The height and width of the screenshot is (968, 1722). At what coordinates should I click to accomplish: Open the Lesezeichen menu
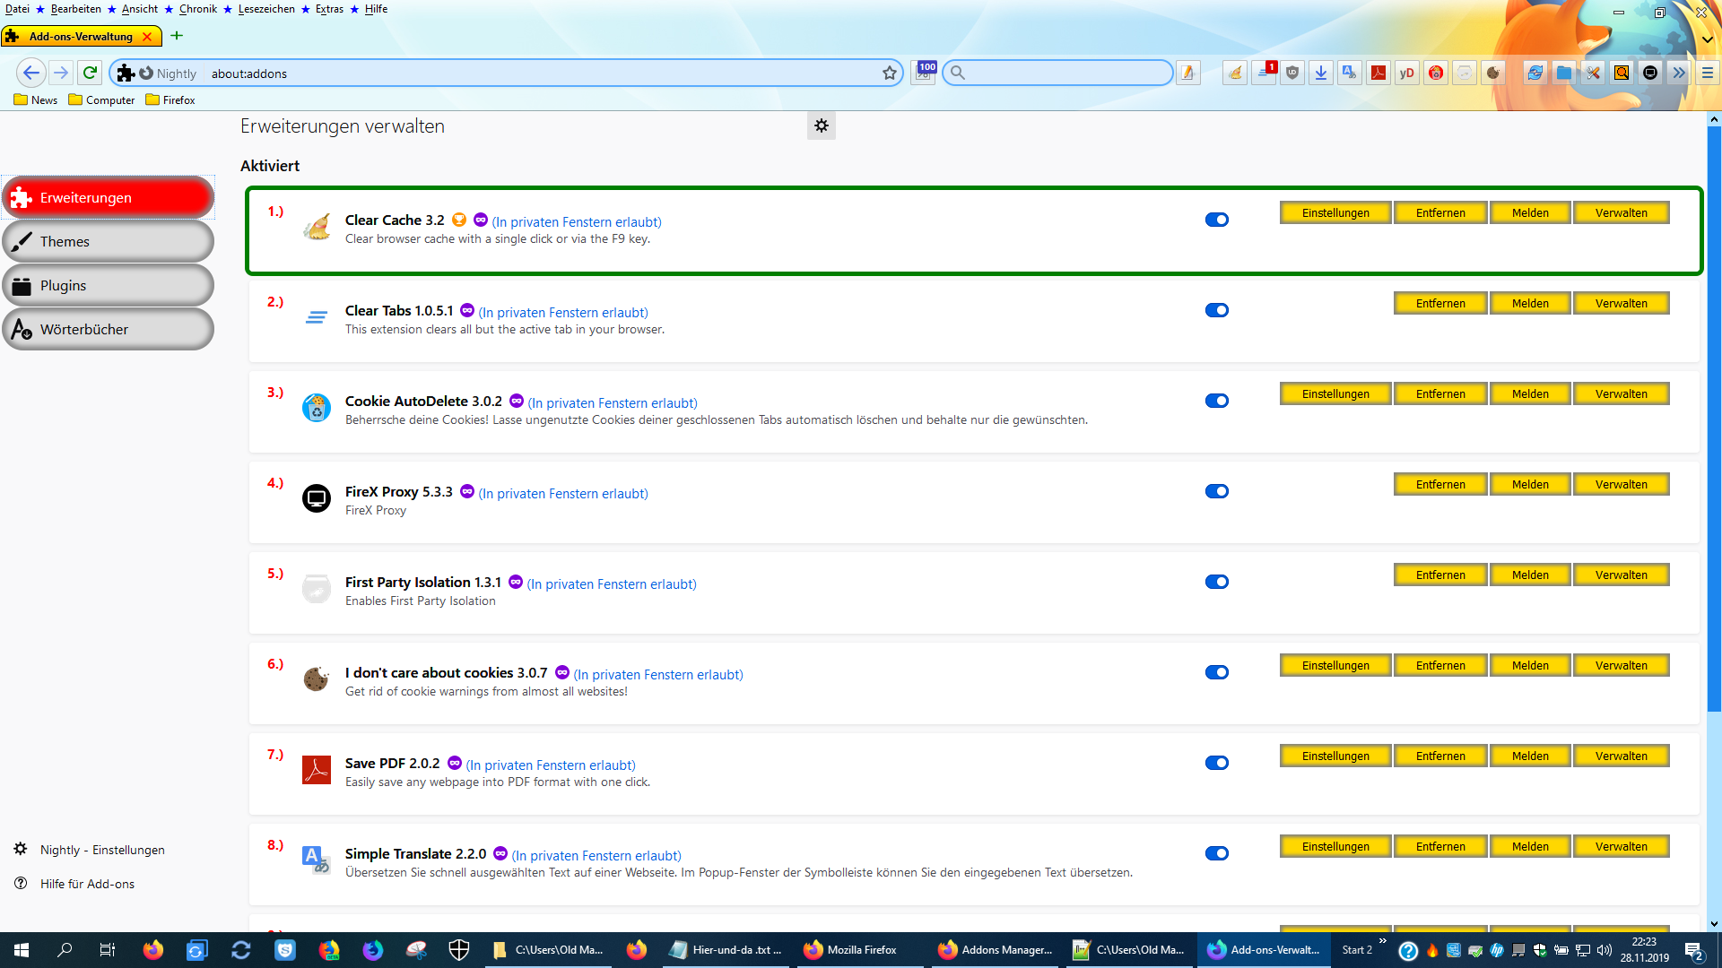[x=266, y=9]
